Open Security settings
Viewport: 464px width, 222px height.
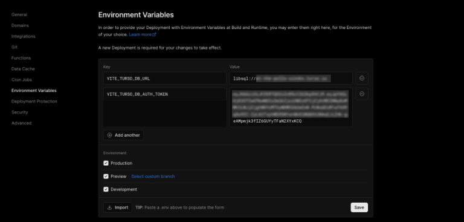(x=19, y=113)
